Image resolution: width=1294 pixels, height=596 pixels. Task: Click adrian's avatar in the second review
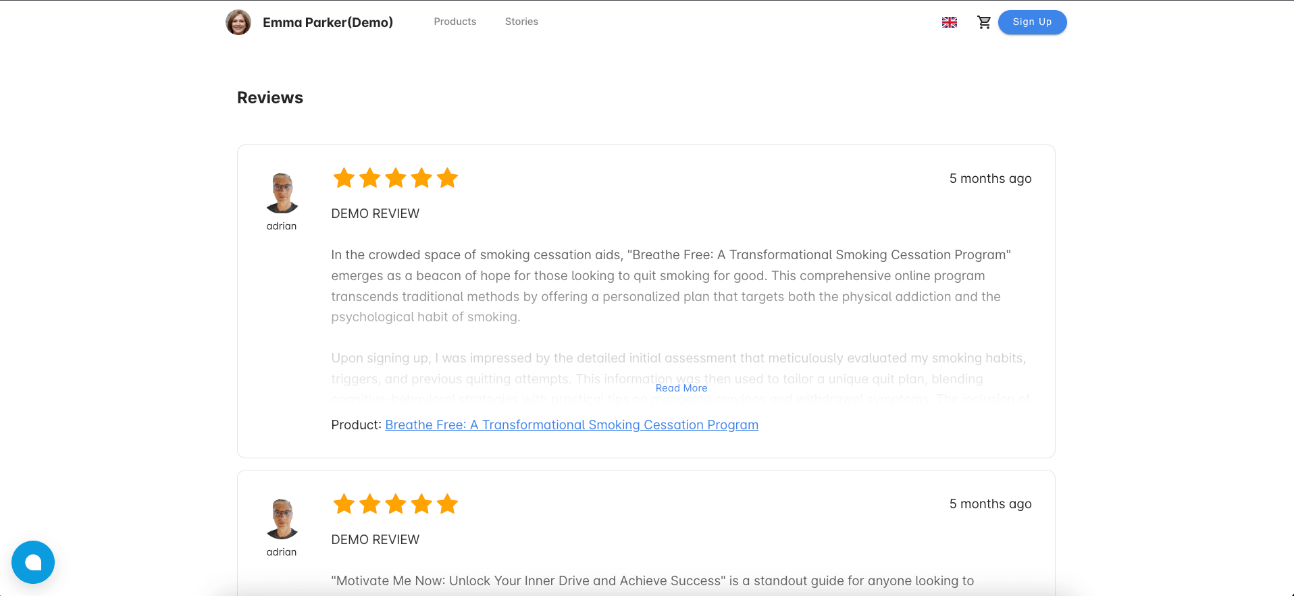click(x=282, y=519)
